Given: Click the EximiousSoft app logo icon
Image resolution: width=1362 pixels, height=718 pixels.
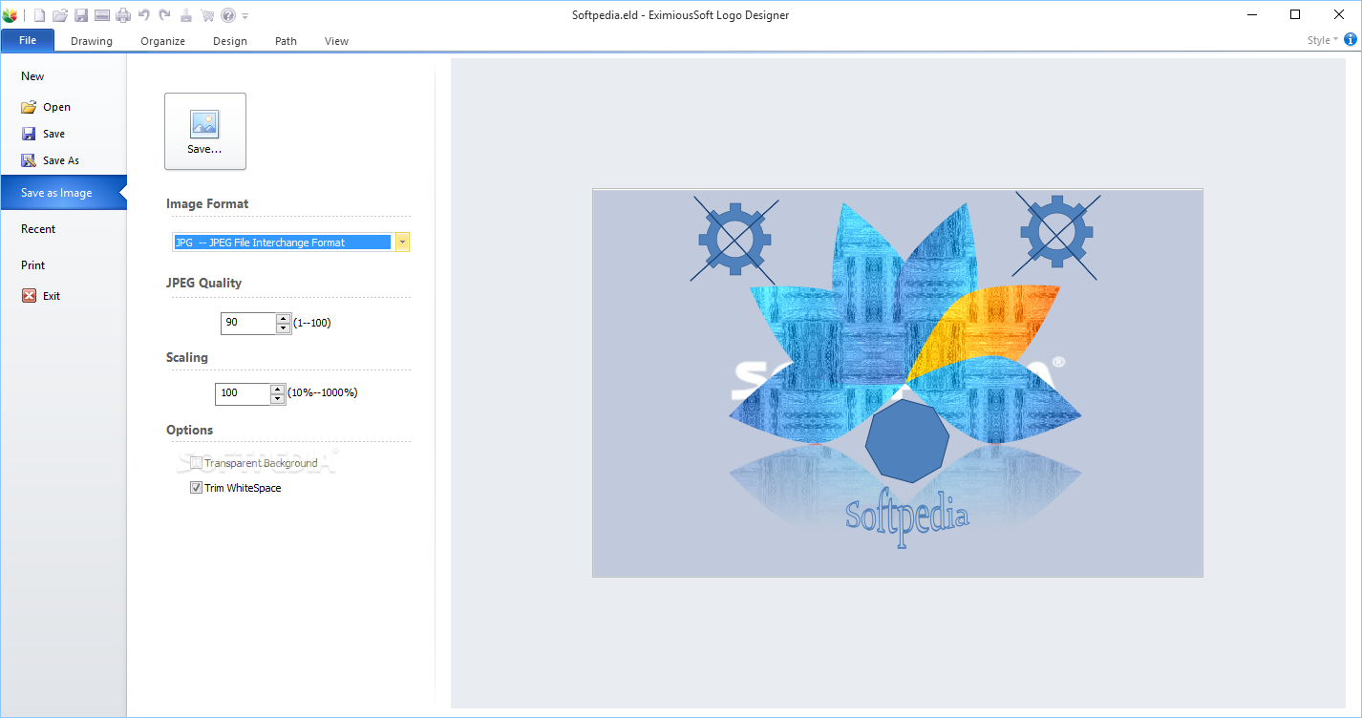Looking at the screenshot, I should pos(10,15).
